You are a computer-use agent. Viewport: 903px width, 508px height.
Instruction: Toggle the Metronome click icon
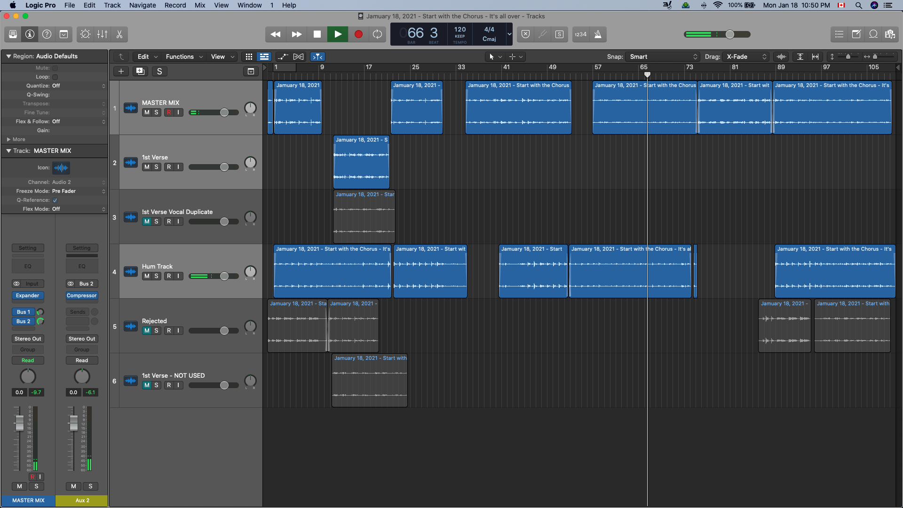(598, 34)
